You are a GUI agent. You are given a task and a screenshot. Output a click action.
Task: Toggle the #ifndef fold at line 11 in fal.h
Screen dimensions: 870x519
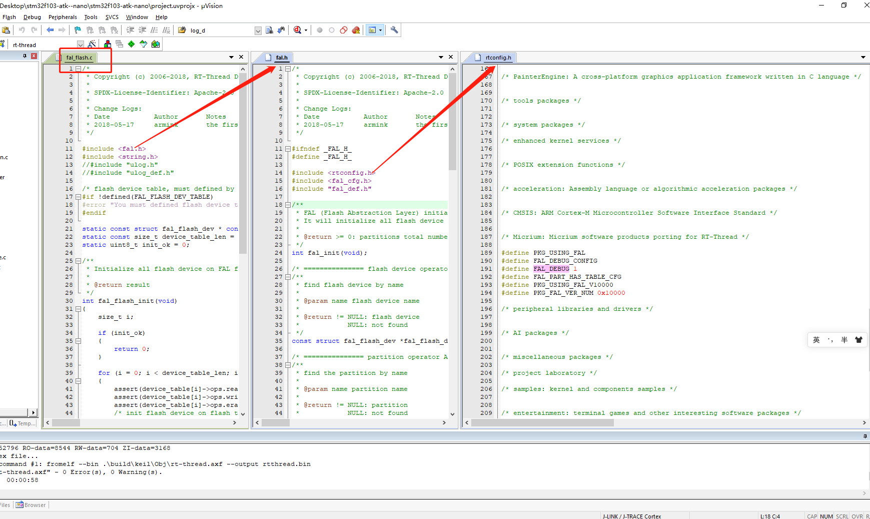tap(288, 149)
